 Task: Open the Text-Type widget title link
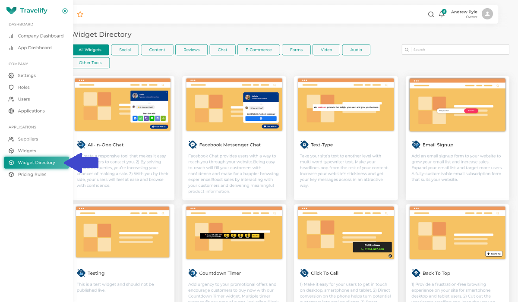[322, 145]
